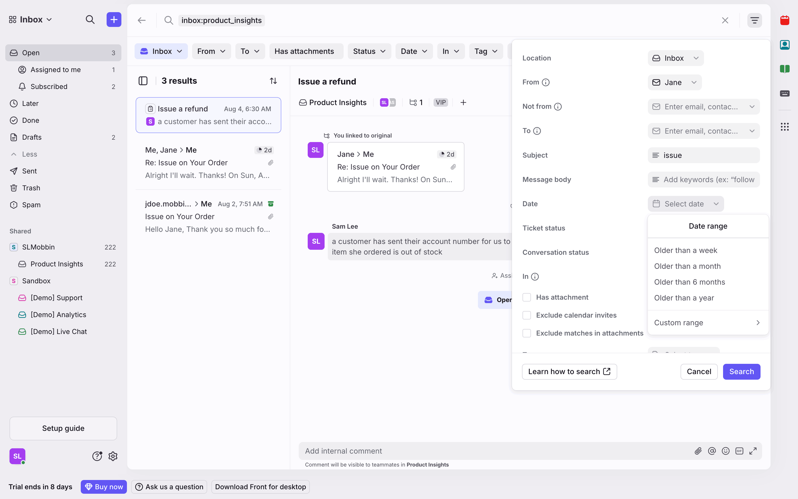Viewport: 798px width, 499px height.
Task: Click the add tag plus icon beside VIP
Action: pyautogui.click(x=463, y=103)
